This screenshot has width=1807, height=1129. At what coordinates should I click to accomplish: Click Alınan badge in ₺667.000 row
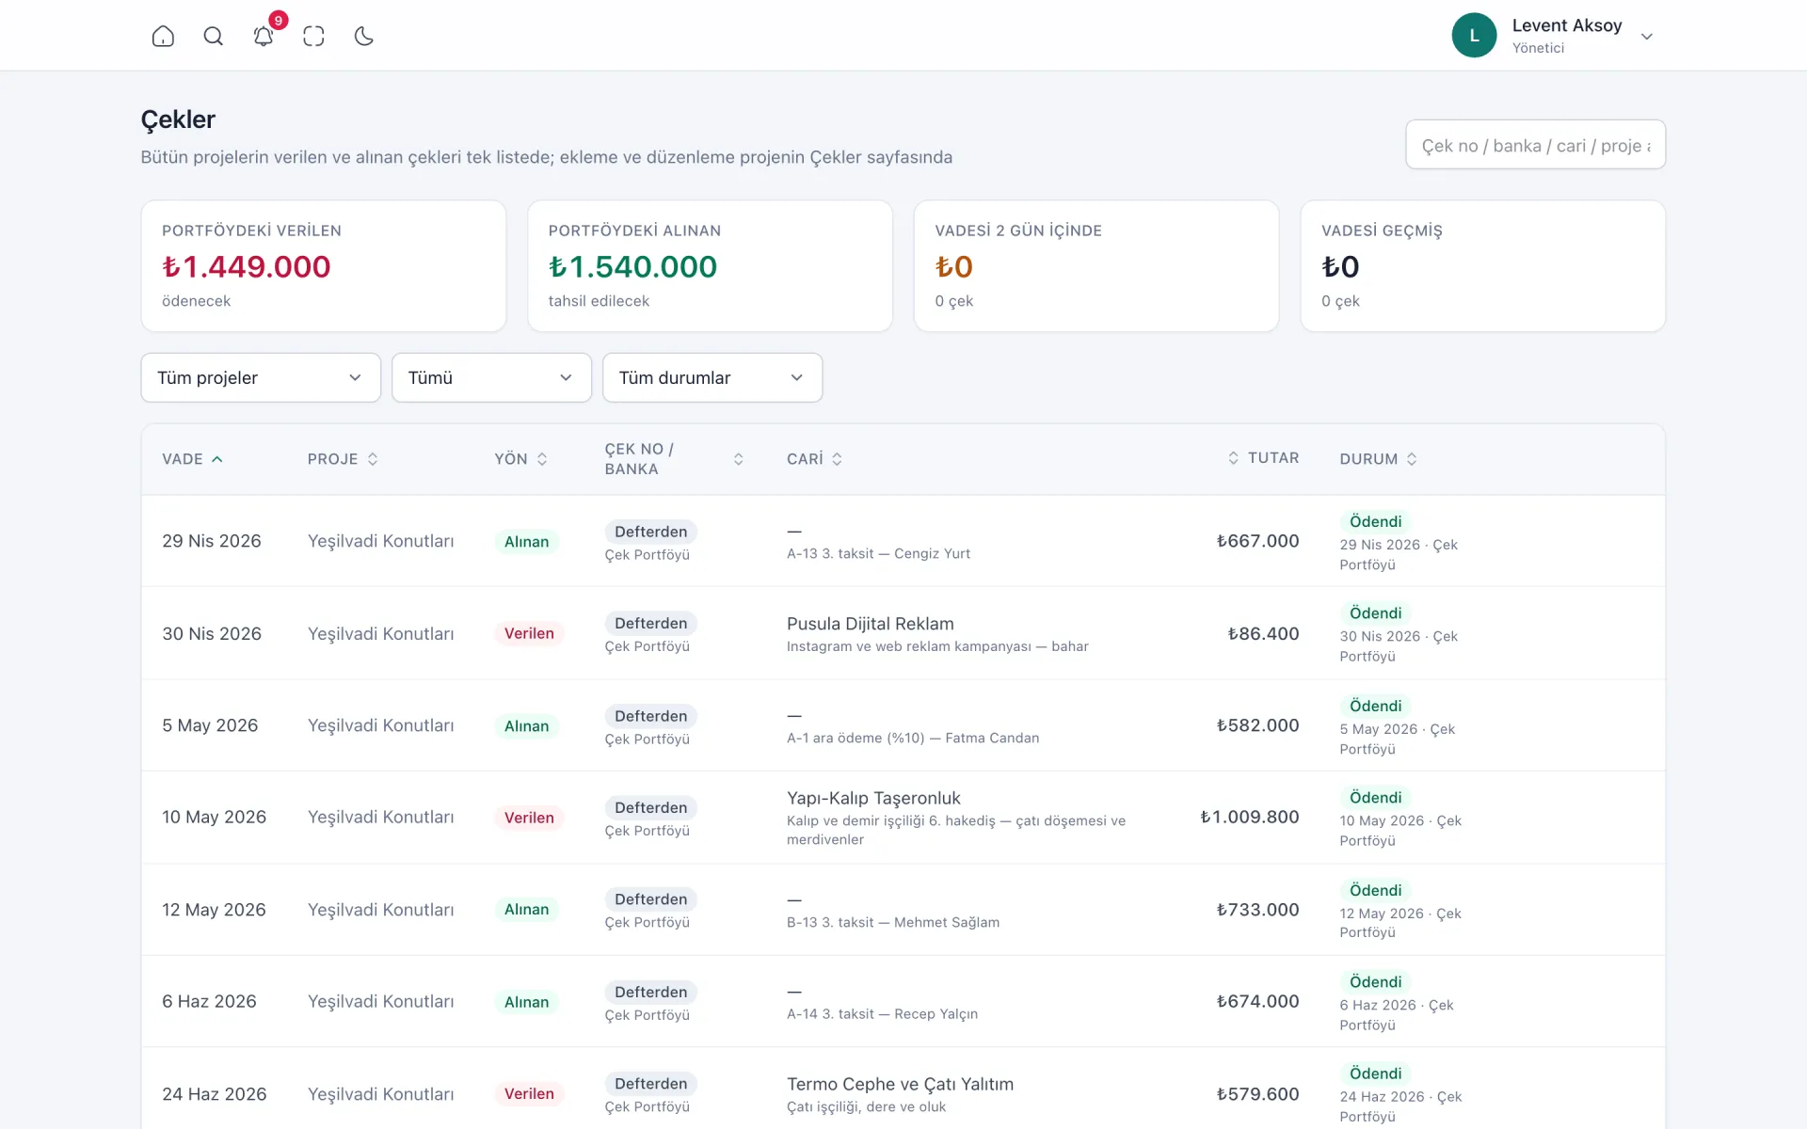[x=526, y=542]
